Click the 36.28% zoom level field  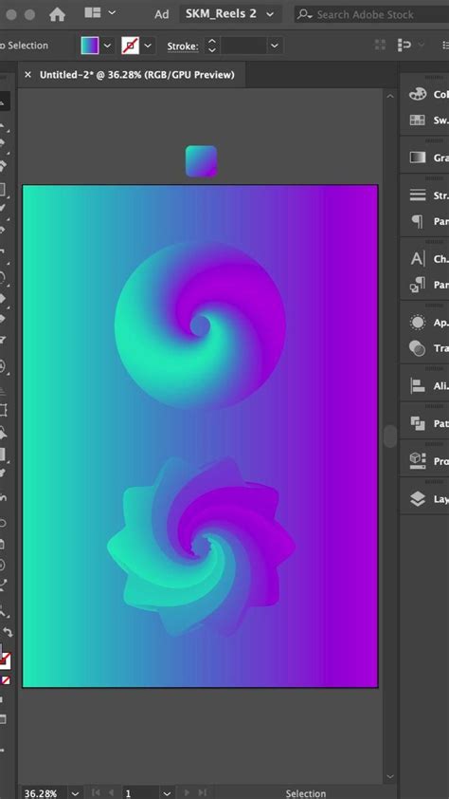(43, 793)
